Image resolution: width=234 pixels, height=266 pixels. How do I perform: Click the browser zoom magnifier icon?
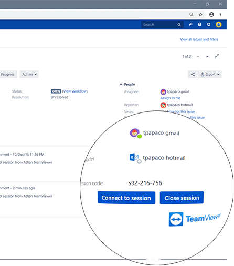click(x=192, y=14)
